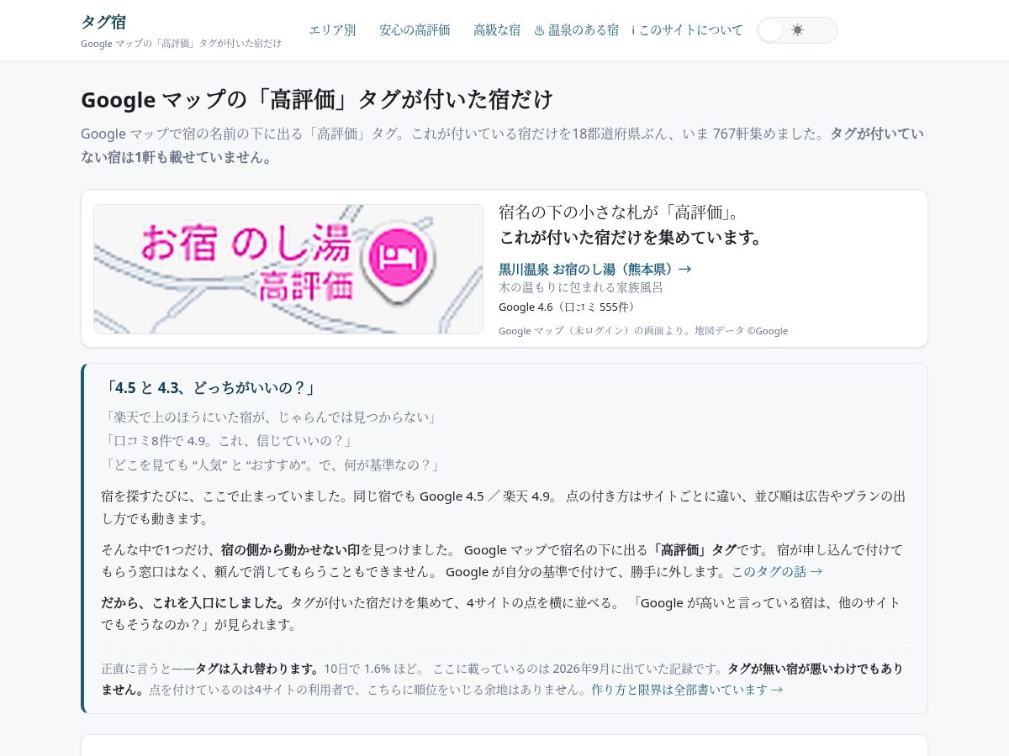Screen dimensions: 1009x756
Task: Click the sun icon in theme switch
Action: (797, 30)
